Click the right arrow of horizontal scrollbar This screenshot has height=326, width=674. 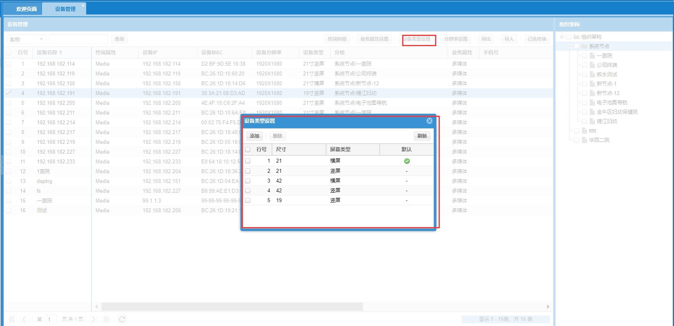click(548, 306)
